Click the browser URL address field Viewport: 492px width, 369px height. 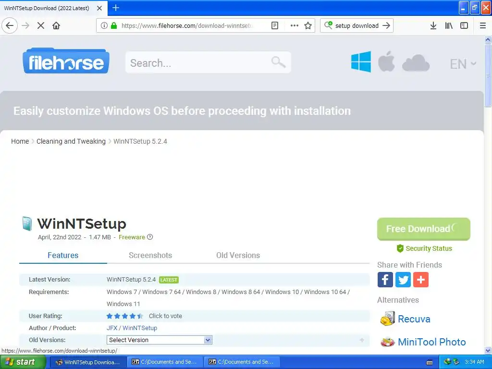coord(187,25)
